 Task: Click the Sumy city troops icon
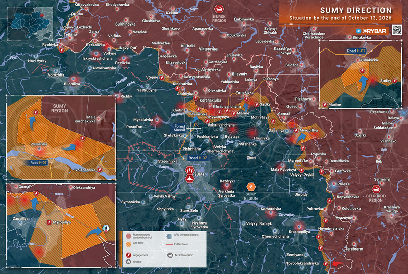coord(189,170)
